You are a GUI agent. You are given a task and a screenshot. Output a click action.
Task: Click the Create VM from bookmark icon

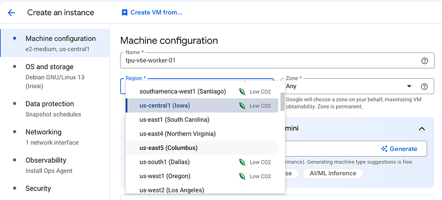click(x=124, y=13)
